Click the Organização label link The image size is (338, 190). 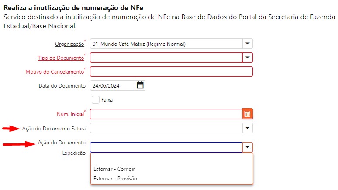69,44
